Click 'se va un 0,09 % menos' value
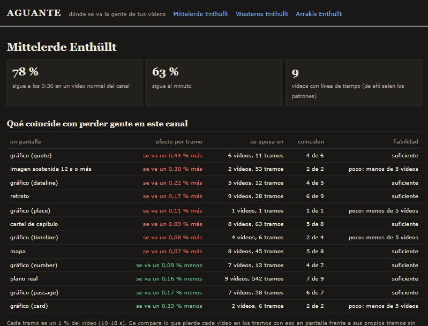 169,265
